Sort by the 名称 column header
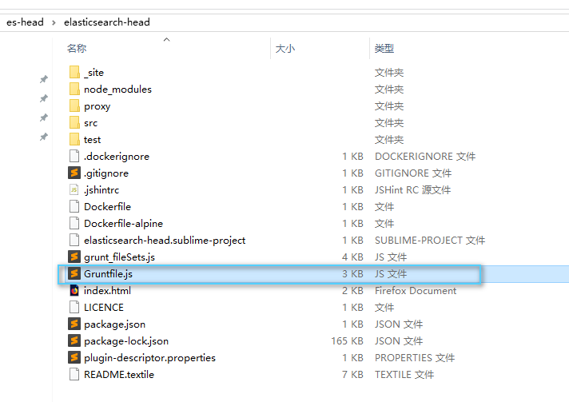 77,48
